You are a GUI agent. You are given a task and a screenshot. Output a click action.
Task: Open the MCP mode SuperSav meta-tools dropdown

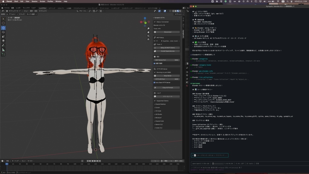click(x=170, y=41)
